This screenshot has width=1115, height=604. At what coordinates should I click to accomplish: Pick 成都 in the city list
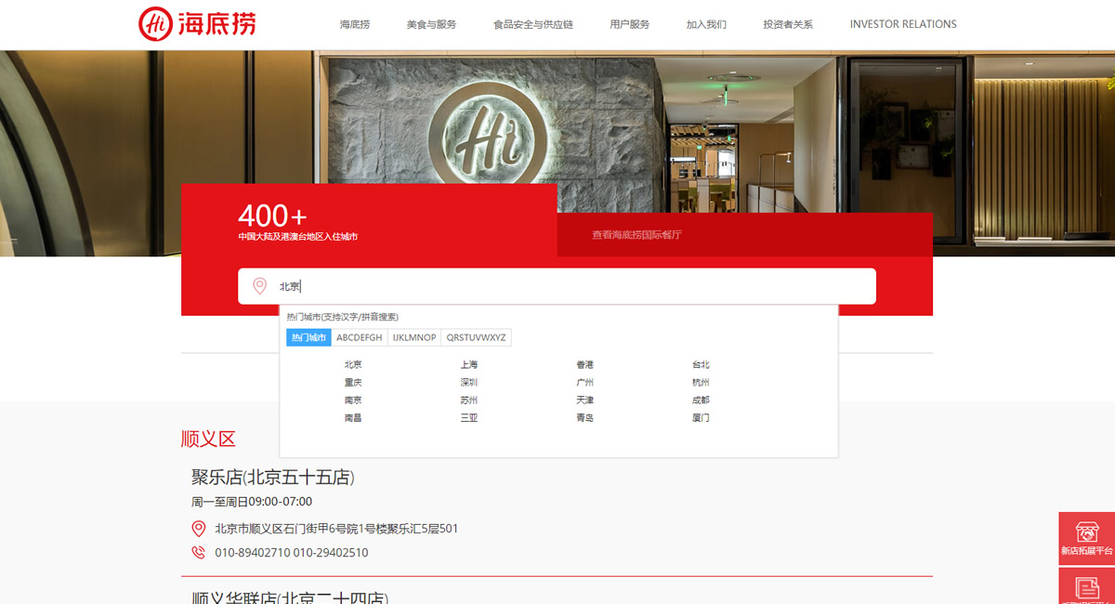coord(701,400)
